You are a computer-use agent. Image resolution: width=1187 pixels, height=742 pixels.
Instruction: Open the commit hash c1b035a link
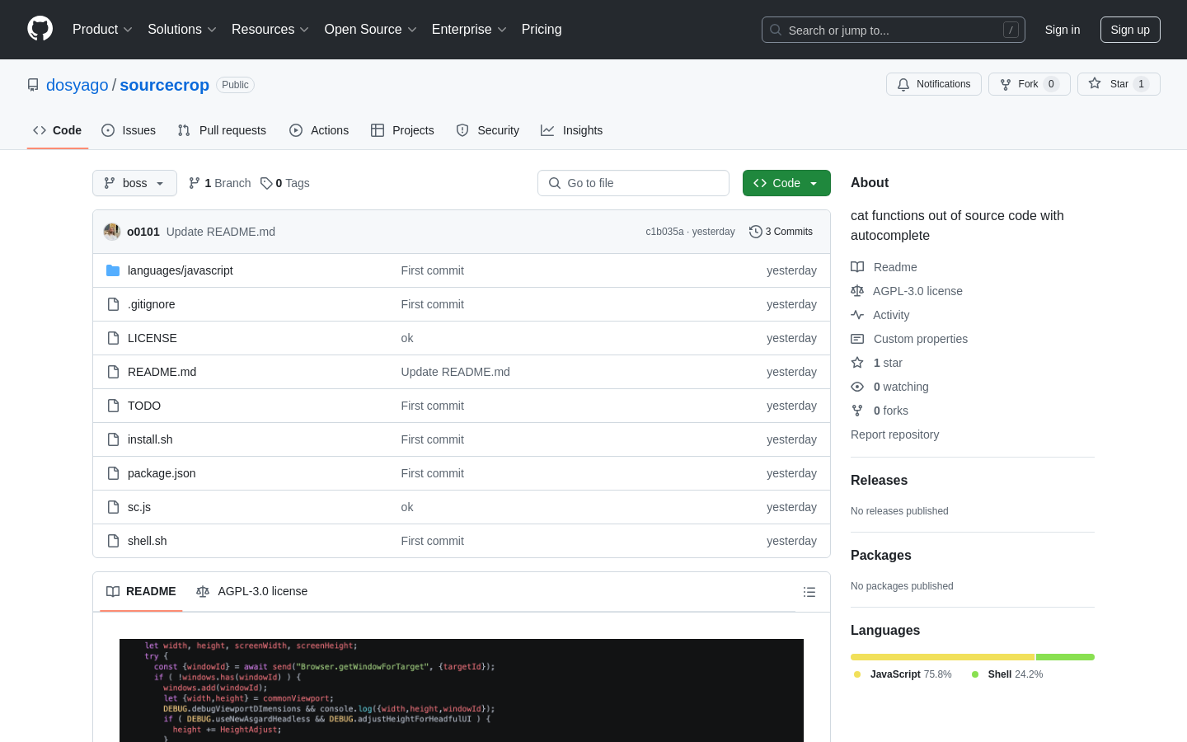pos(664,232)
